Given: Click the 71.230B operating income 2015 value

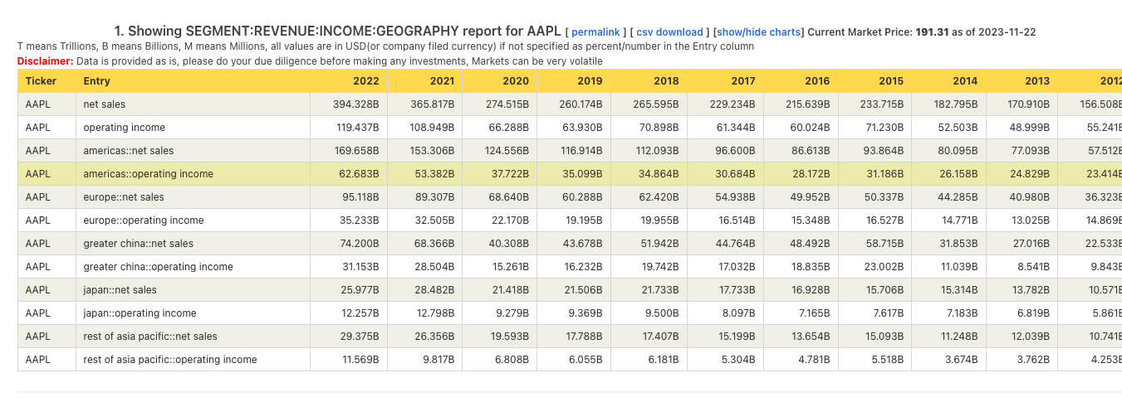Looking at the screenshot, I should (x=884, y=128).
